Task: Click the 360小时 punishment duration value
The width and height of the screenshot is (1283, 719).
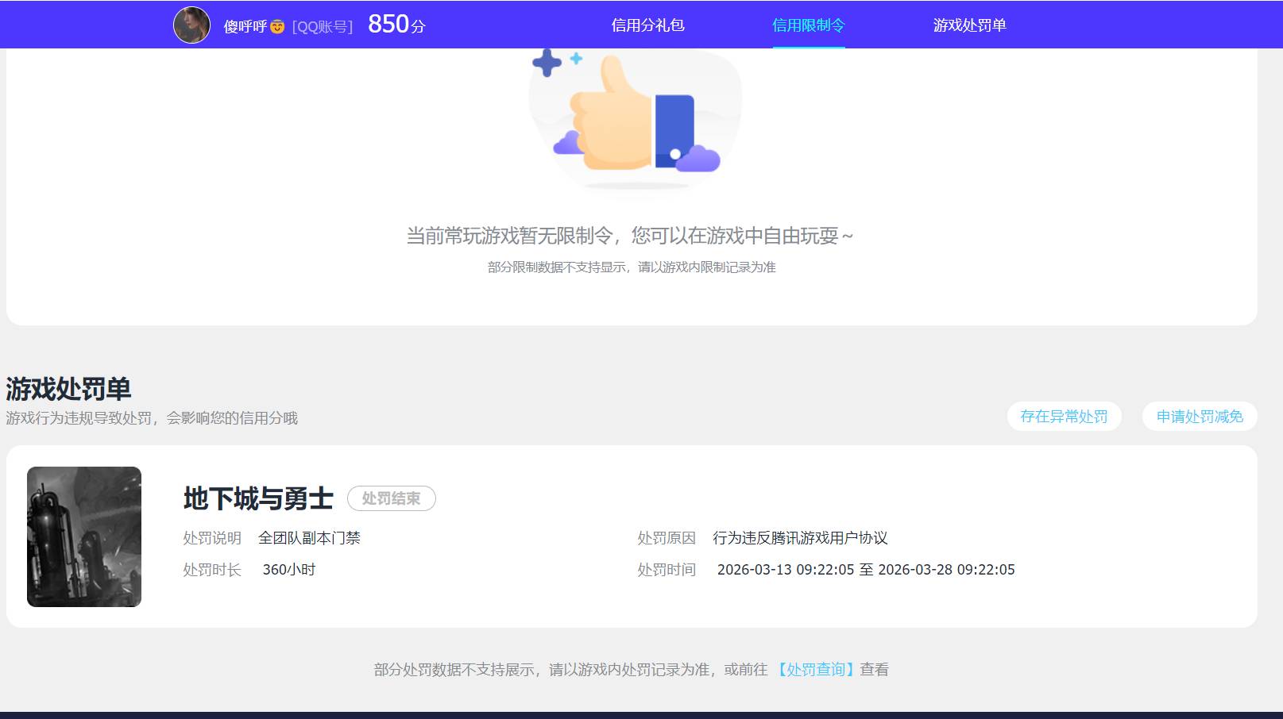Action: (x=288, y=569)
